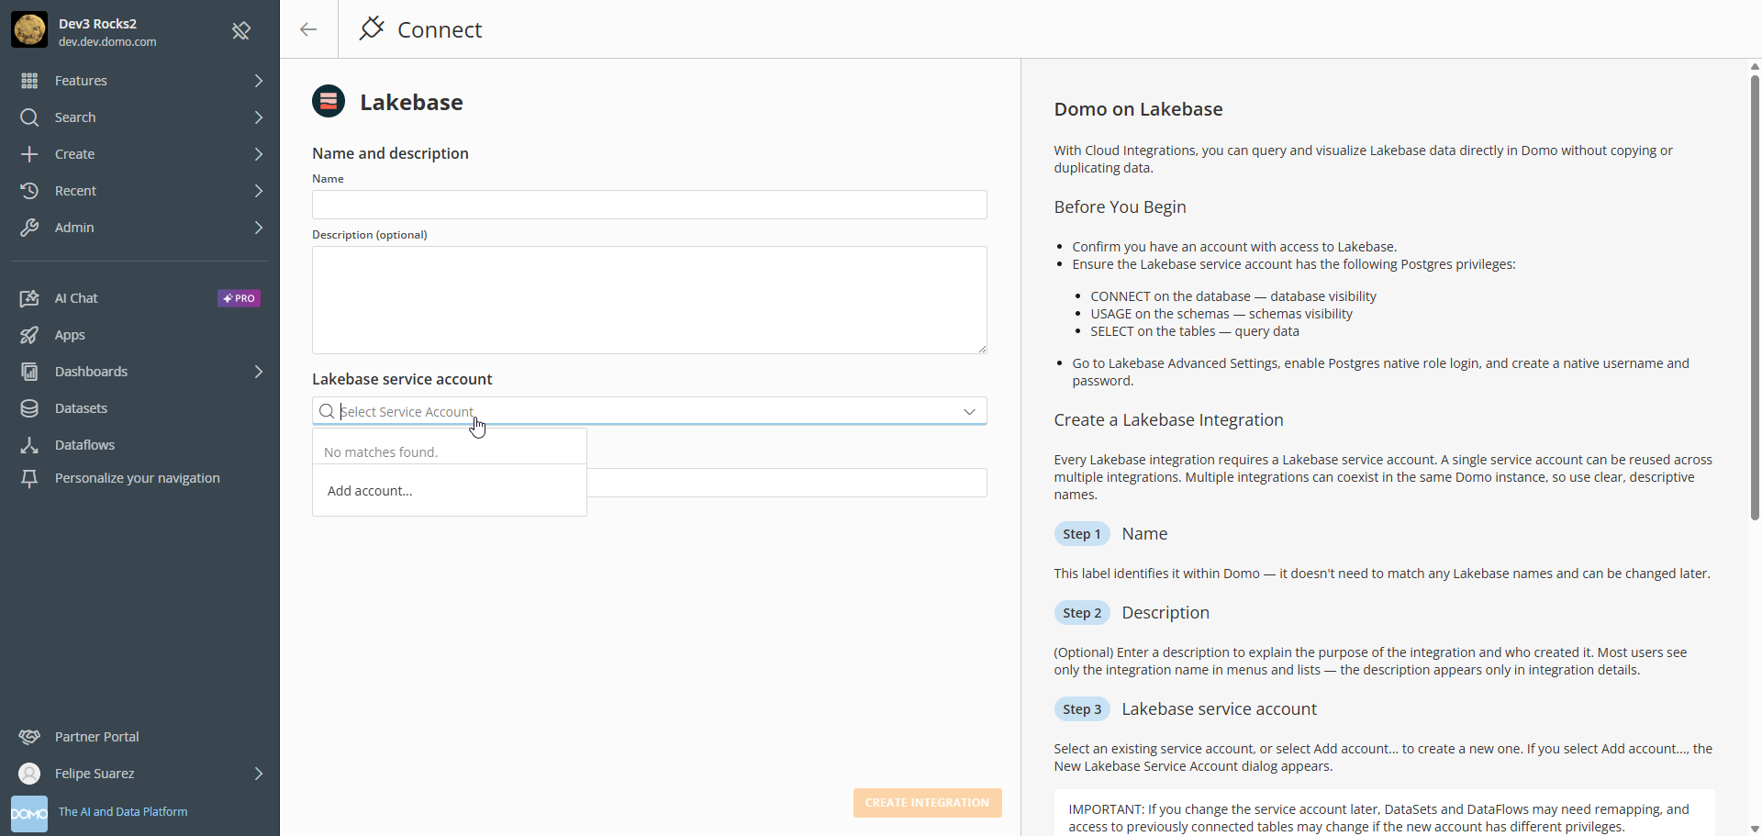Open the Dataflows menu item

pos(139,445)
